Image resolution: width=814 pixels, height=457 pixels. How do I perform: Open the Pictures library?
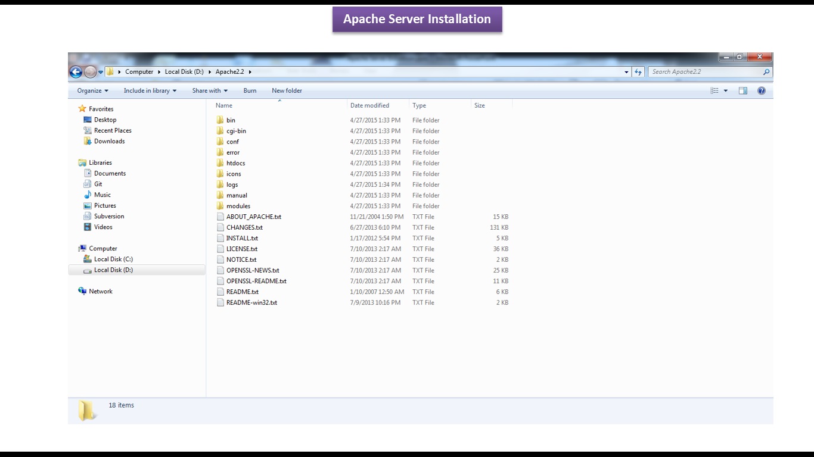[105, 206]
